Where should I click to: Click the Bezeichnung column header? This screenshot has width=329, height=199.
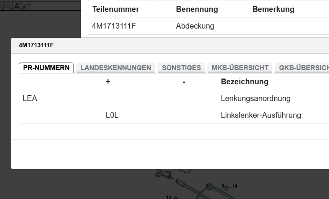point(244,82)
